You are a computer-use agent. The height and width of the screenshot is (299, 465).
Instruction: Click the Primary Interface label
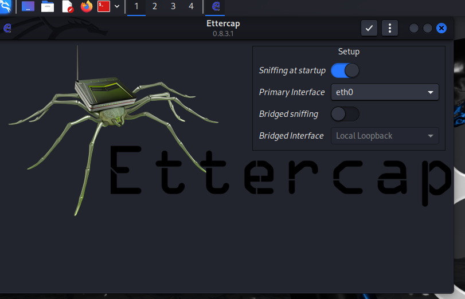click(292, 92)
